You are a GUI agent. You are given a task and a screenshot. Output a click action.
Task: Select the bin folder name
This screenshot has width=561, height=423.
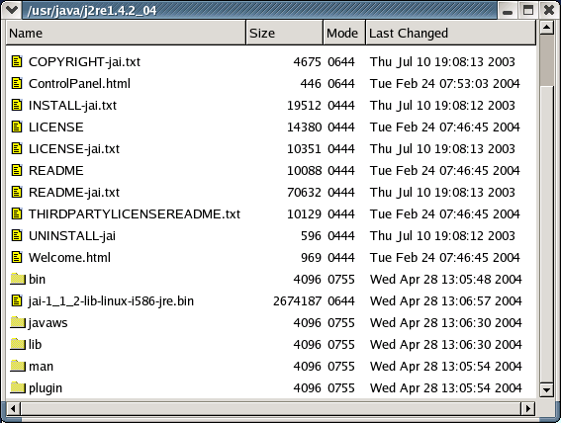pos(37,280)
